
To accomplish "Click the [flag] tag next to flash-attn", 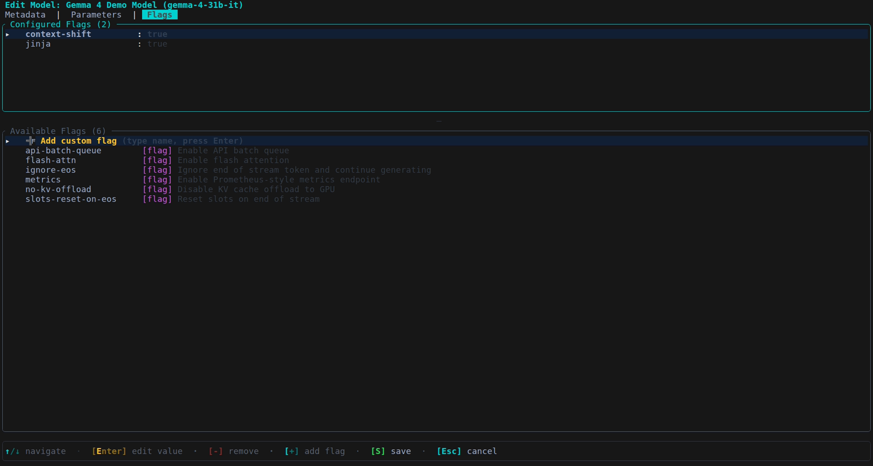I will tap(157, 160).
